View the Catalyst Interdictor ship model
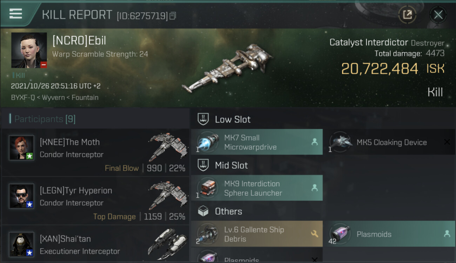The image size is (456, 263). (227, 68)
